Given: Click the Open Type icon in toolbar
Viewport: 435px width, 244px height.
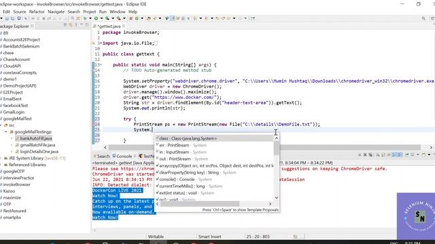Looking at the screenshot, I should point(149,18).
